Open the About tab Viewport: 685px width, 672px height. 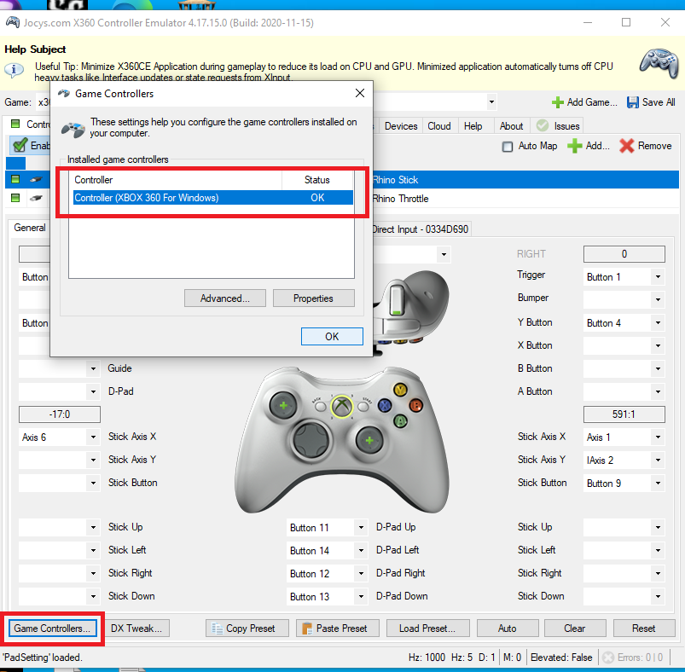pyautogui.click(x=511, y=126)
